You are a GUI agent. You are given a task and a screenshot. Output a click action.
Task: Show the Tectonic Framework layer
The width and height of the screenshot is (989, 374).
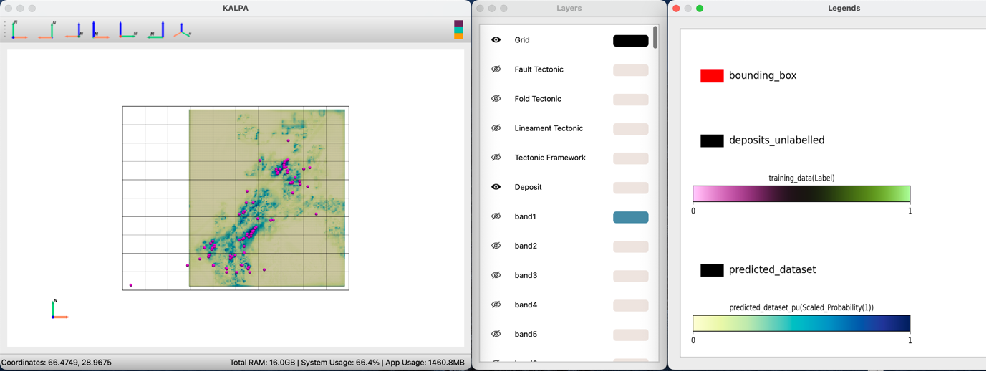pyautogui.click(x=496, y=158)
